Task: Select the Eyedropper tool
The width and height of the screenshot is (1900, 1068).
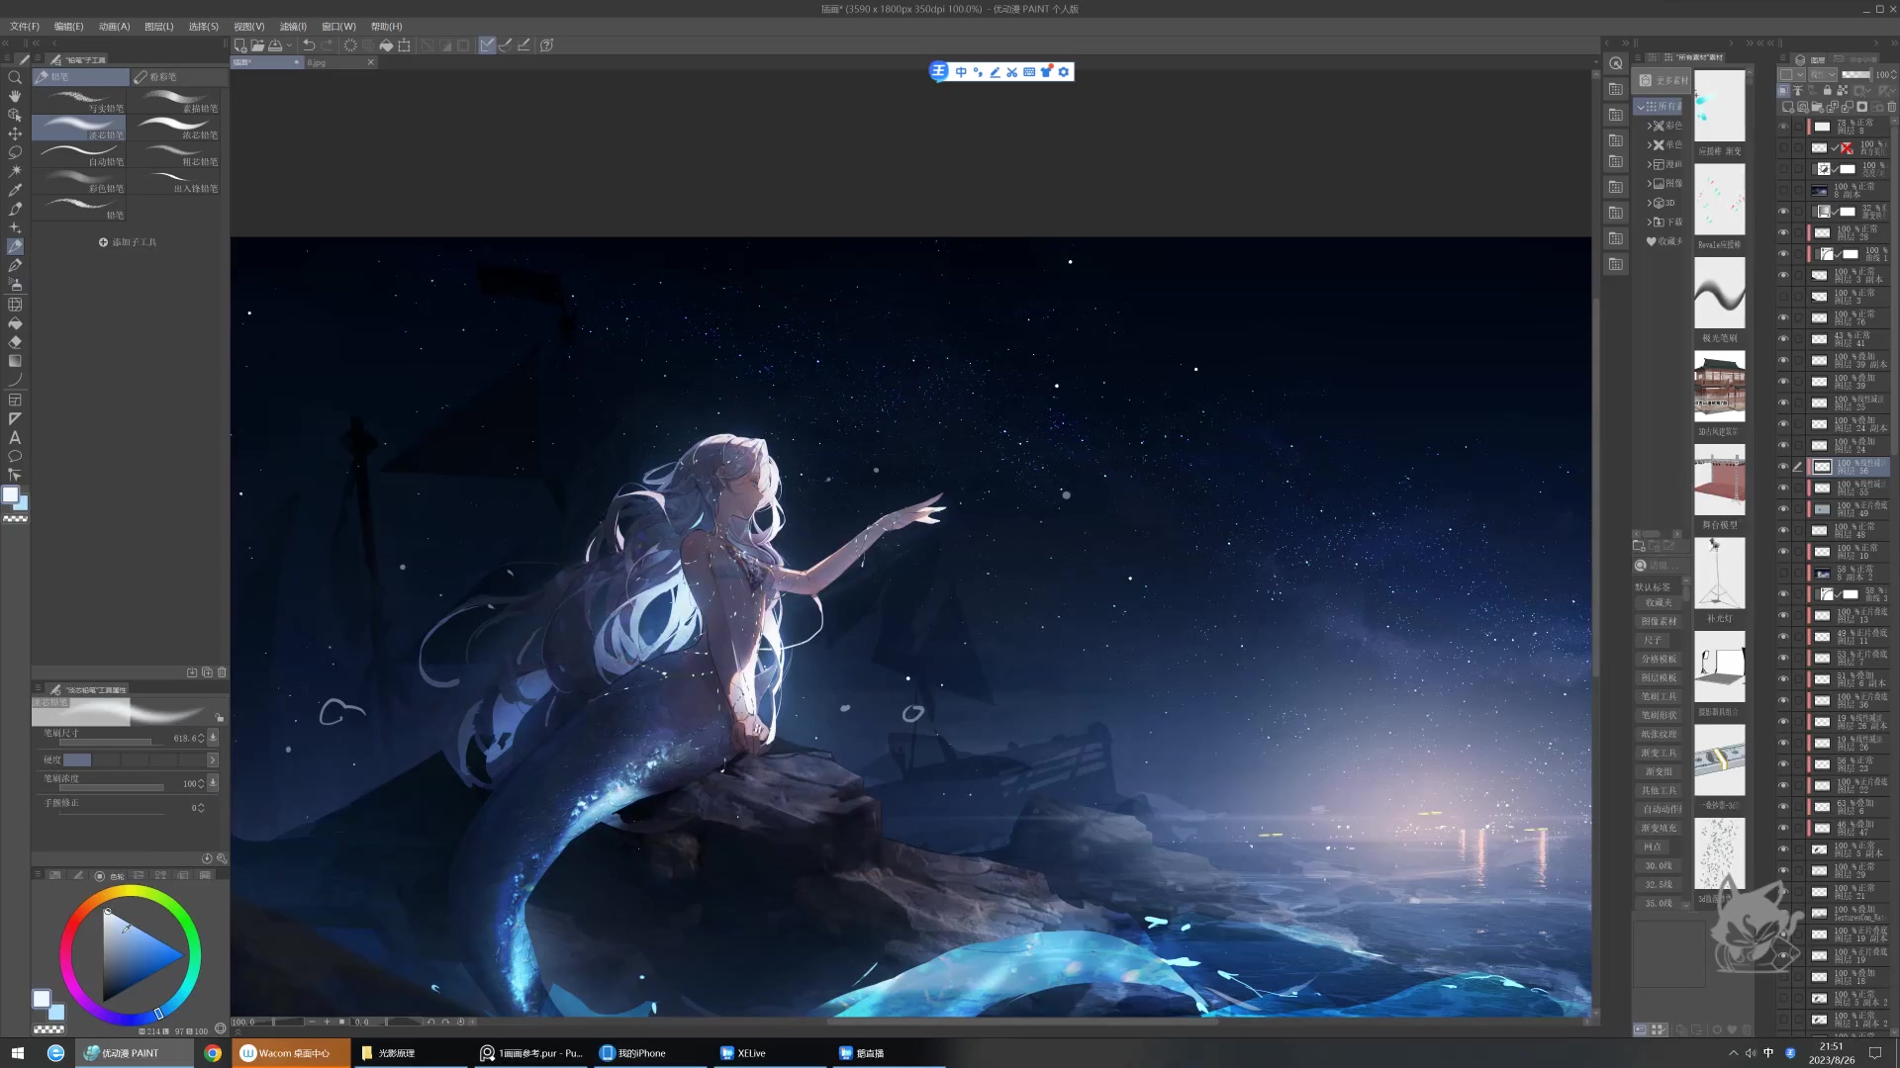Action: click(15, 190)
